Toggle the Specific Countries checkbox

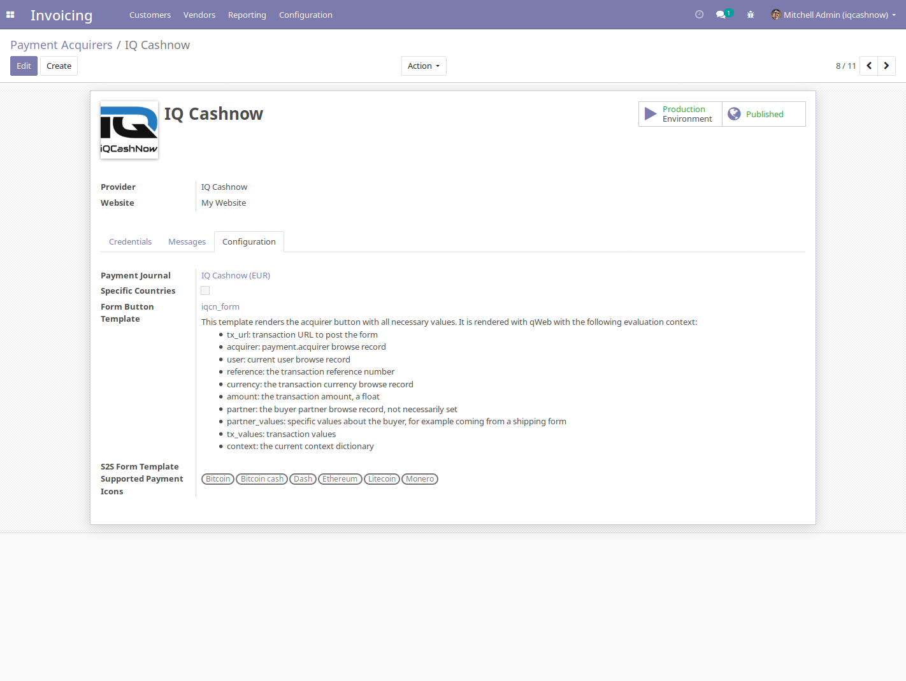[x=205, y=290]
